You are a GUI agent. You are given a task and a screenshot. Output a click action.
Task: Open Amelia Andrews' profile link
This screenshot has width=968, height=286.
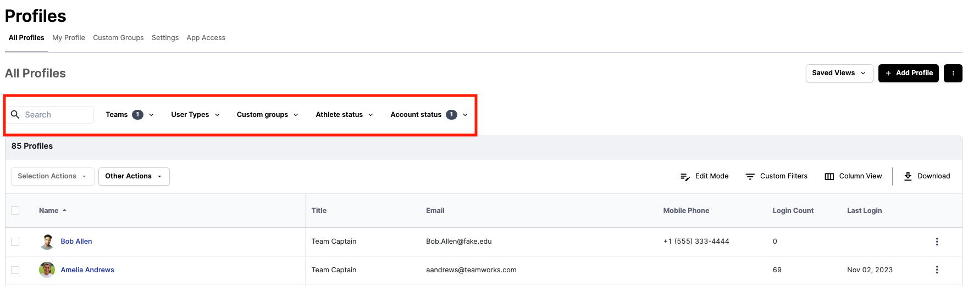point(87,270)
